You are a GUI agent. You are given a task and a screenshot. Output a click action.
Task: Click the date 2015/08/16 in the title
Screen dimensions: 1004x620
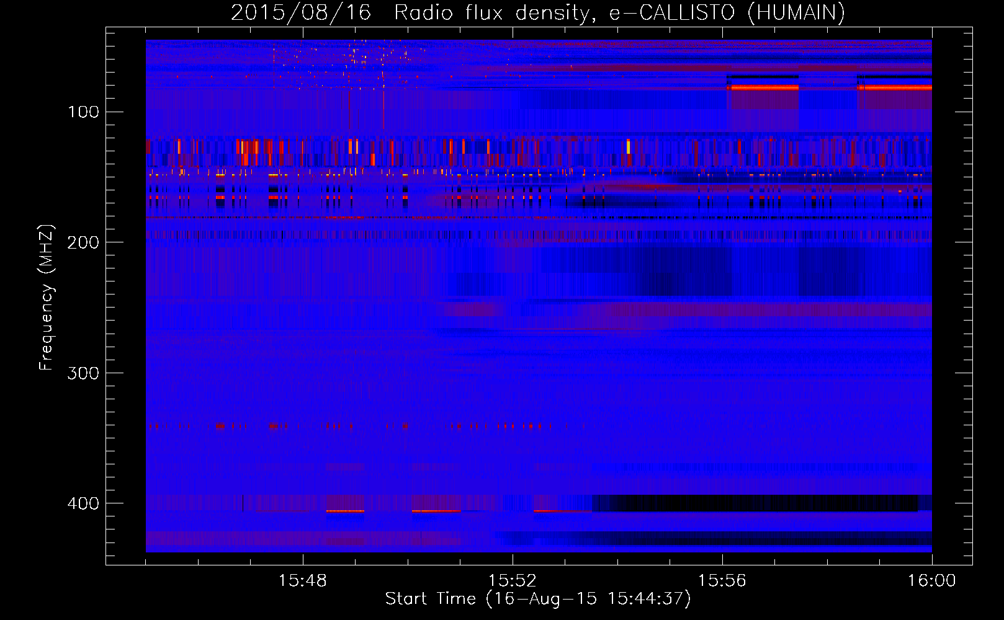tap(301, 12)
